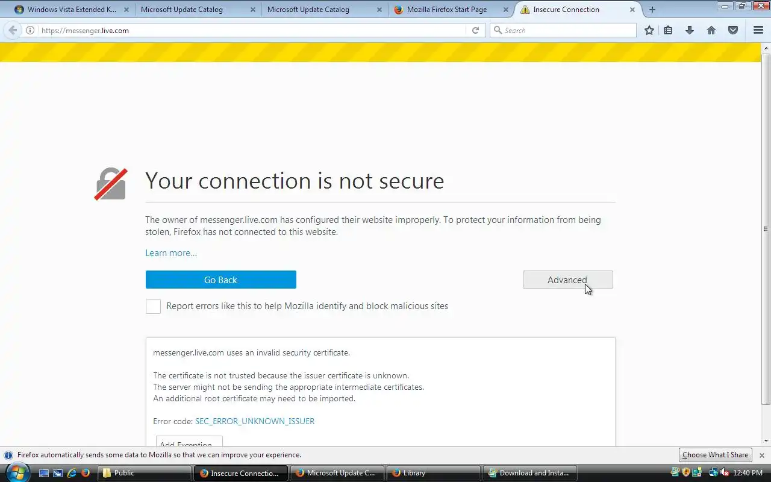The image size is (771, 482).
Task: Enable the report errors to Mozilla checkbox
Action: (153, 306)
